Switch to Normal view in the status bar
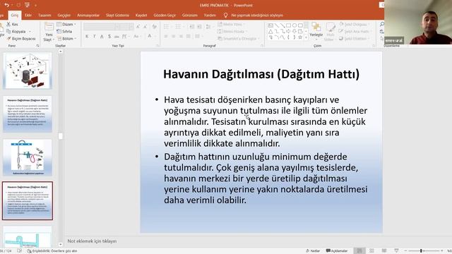This screenshot has width=452, height=254. 359,251
